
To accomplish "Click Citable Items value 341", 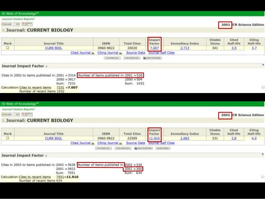I will pyautogui.click(x=215, y=48).
